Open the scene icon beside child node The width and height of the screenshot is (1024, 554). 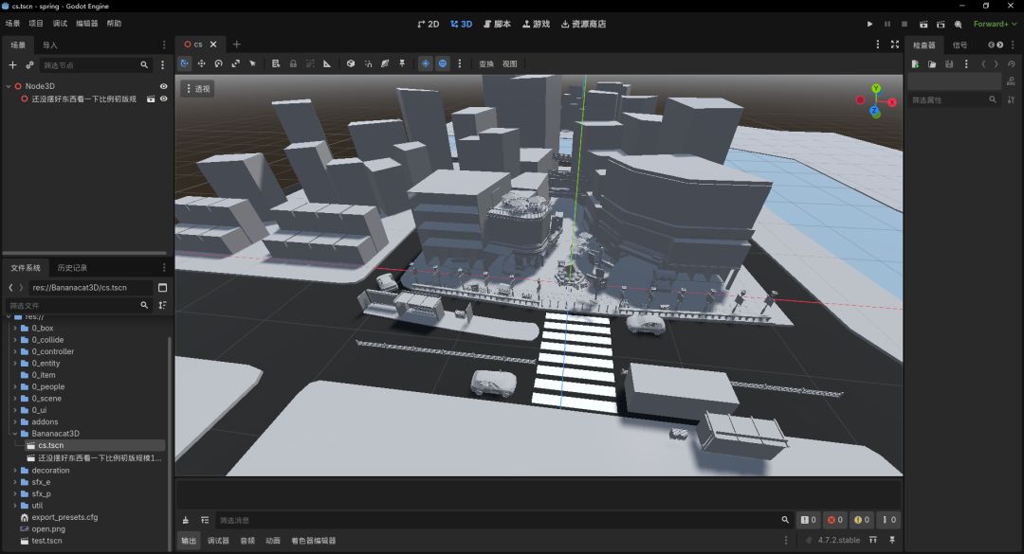(x=151, y=99)
